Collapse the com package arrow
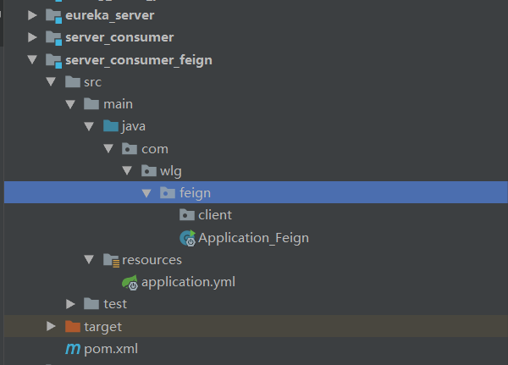The height and width of the screenshot is (365, 508). pos(108,148)
